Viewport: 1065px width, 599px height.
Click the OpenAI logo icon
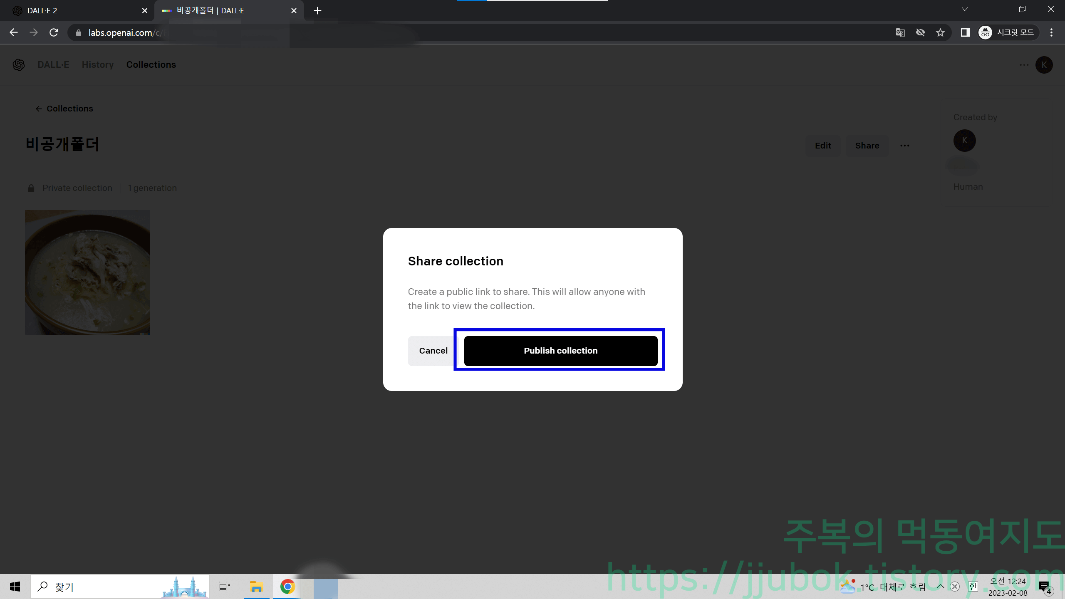click(x=19, y=65)
